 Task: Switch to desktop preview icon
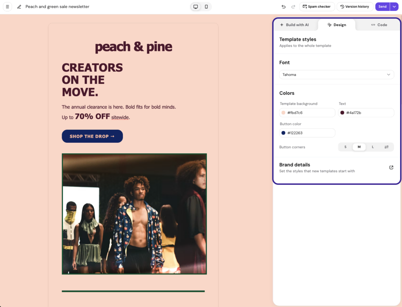[196, 7]
